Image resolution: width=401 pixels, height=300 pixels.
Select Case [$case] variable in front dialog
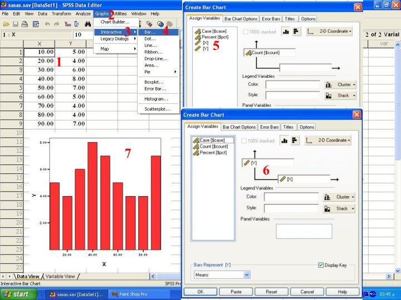[213, 141]
